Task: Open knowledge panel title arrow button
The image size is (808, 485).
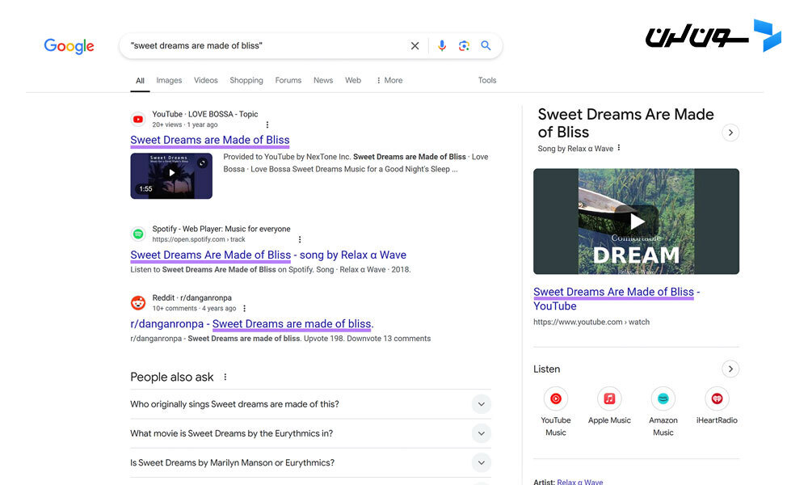Action: [x=730, y=133]
